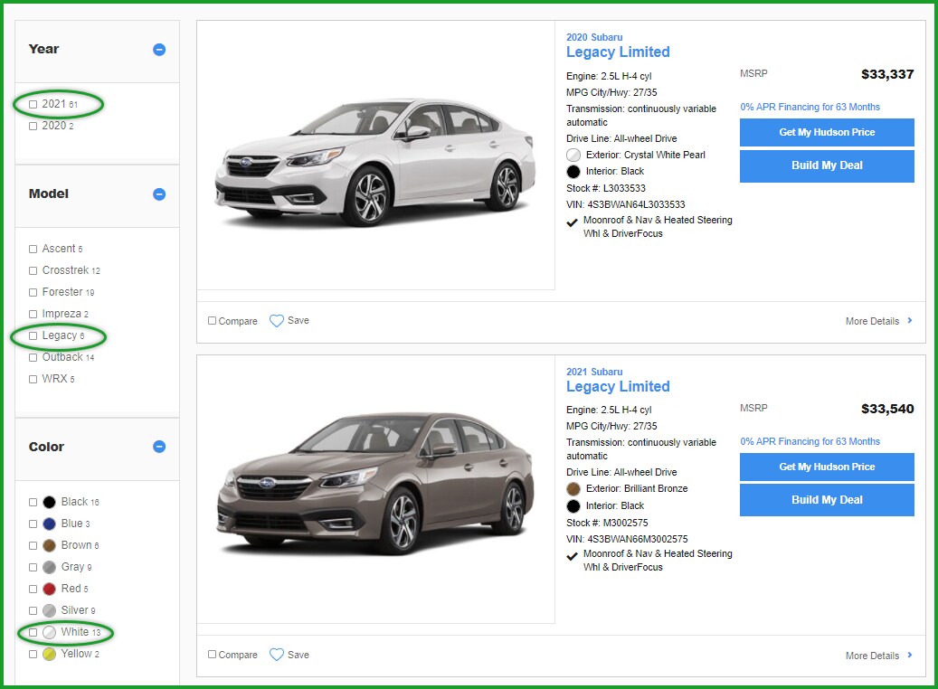
Task: Enable the White color filter checkbox
Action: [x=33, y=632]
